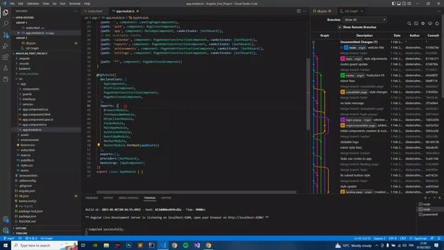444x250 pixels.
Task: Open package.json in the explorer
Action: (28, 216)
